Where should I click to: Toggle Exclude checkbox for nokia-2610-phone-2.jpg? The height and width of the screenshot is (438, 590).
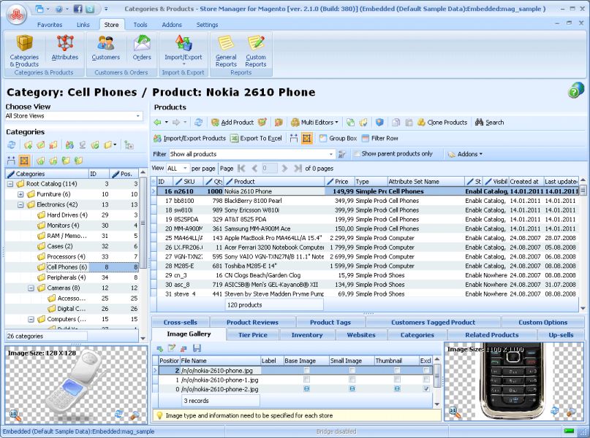[x=426, y=389]
